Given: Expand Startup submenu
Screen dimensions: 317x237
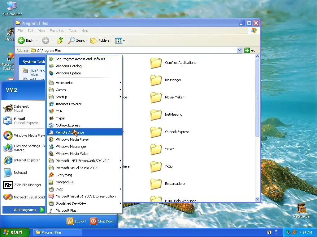Looking at the screenshot, I should (x=85, y=97).
